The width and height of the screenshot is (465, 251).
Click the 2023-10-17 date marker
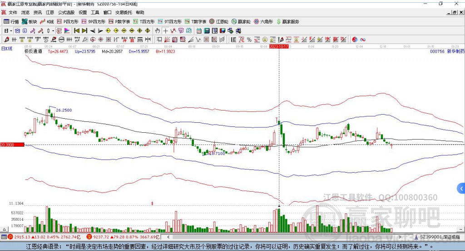pos(279,47)
